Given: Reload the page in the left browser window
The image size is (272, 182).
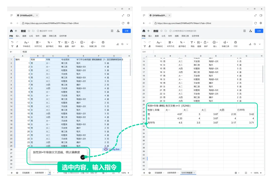Looking at the screenshot, I should [123, 23].
